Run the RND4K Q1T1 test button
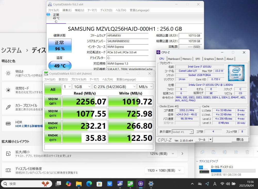This screenshot has width=258, height=189. pos(53,138)
